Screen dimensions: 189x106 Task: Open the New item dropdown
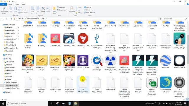[62, 7]
